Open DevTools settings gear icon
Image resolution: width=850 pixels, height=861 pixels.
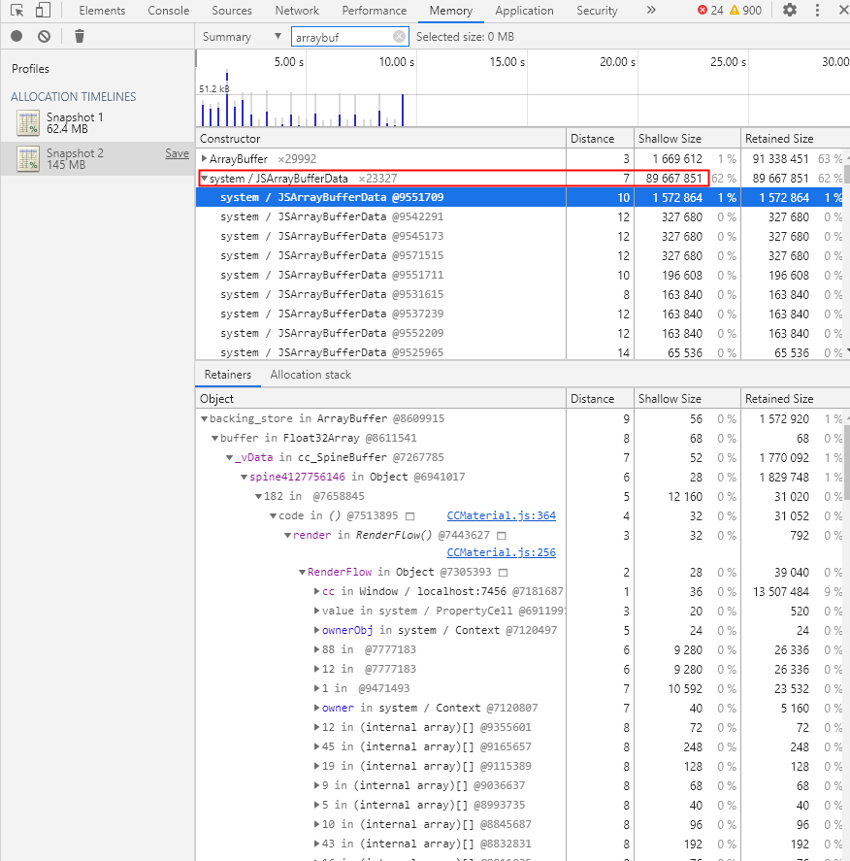coord(790,11)
